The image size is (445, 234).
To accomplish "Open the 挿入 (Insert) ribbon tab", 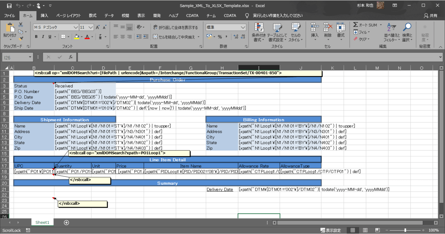I will (x=44, y=16).
